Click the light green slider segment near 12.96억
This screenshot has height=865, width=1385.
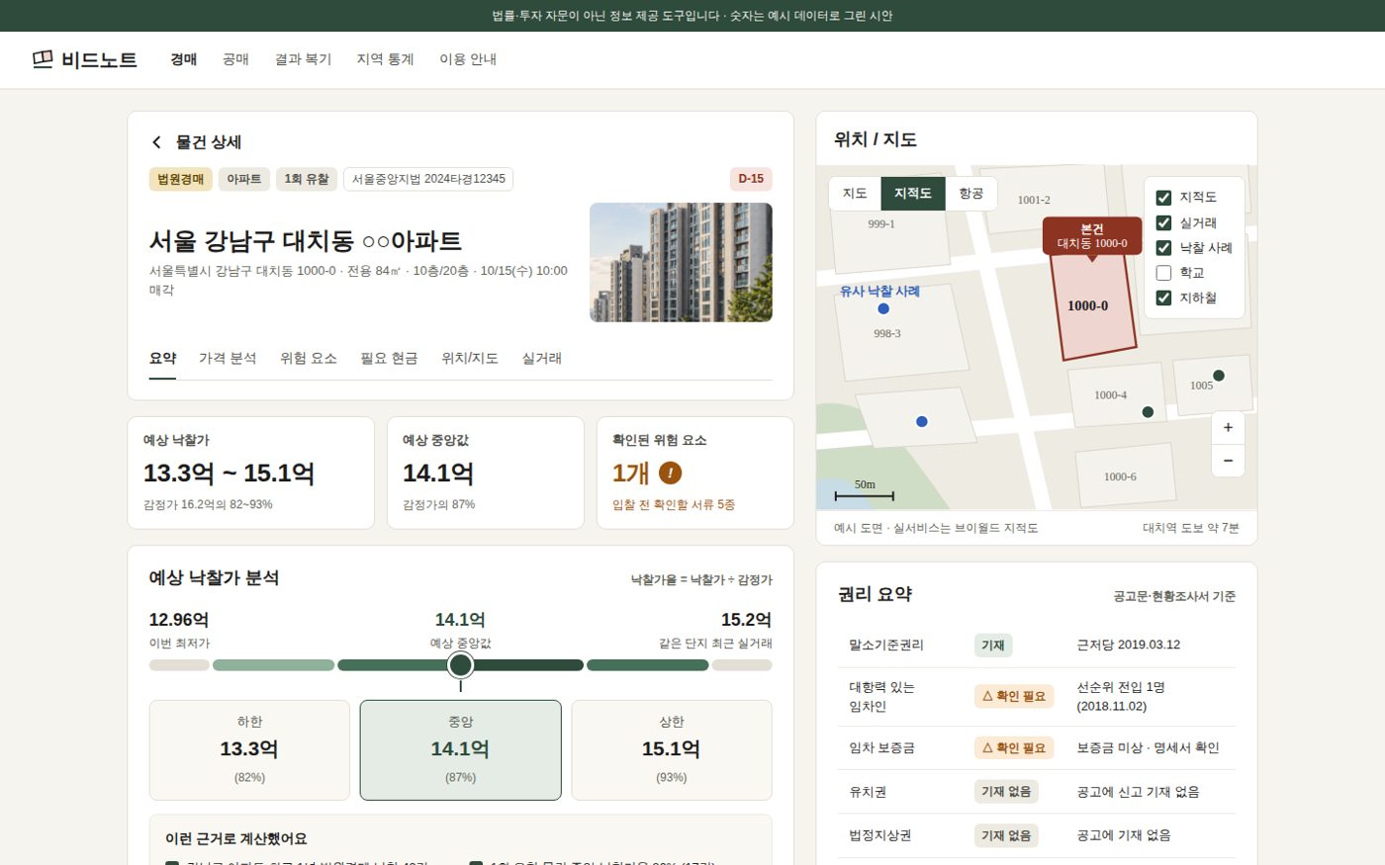(x=273, y=665)
